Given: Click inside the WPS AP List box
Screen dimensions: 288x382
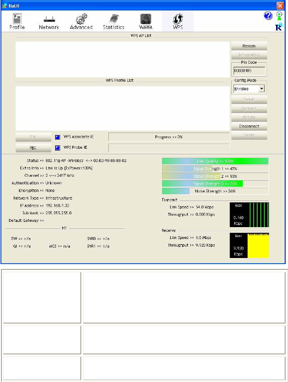Looking at the screenshot, I should (x=123, y=59).
